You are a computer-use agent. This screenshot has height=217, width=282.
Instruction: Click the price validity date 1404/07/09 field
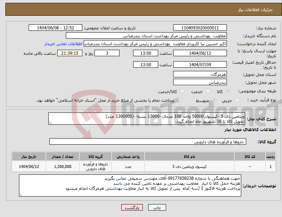click(200, 64)
